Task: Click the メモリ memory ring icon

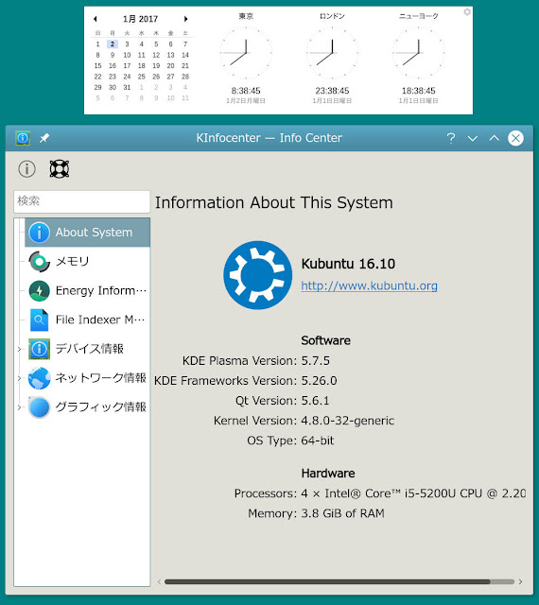Action: (39, 262)
